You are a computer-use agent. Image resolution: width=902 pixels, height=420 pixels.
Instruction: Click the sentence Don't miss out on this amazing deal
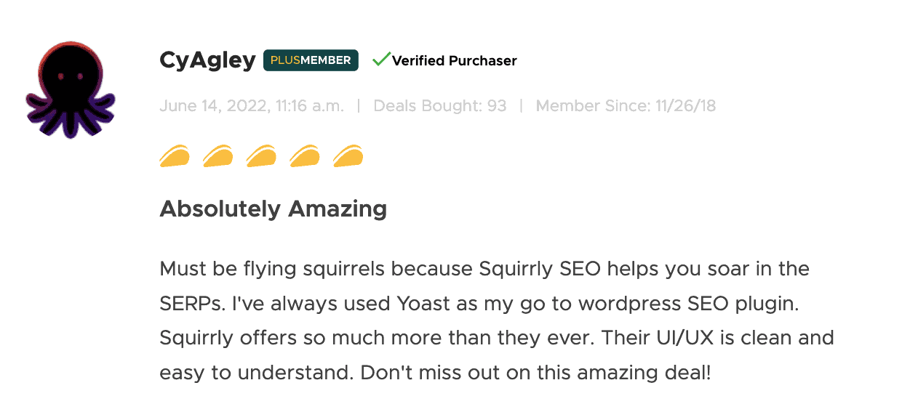[x=535, y=373]
